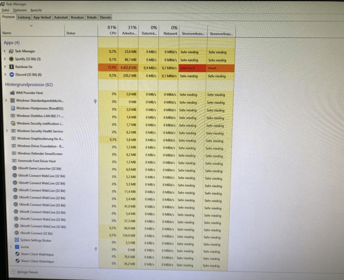Switch to the Autostart tab

61,17
